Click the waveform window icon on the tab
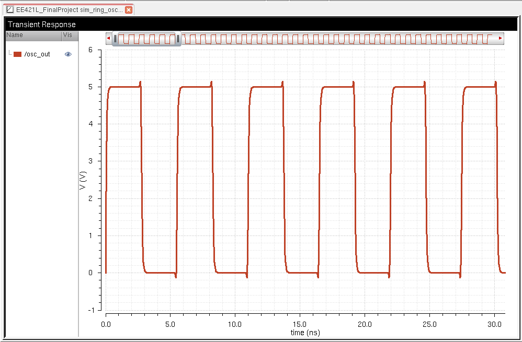Screen dimensions: 522x342 9,9
